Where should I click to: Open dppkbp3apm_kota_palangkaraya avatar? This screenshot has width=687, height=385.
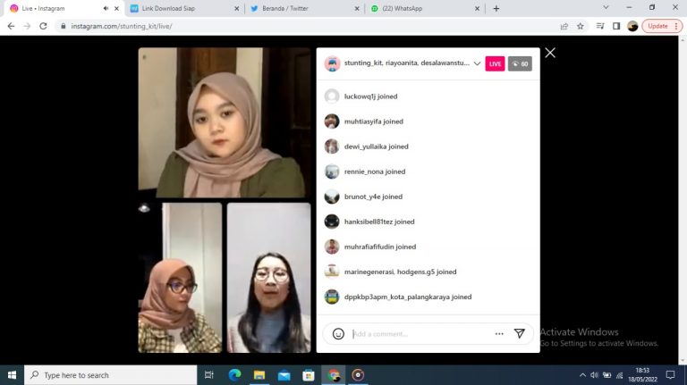click(x=332, y=297)
